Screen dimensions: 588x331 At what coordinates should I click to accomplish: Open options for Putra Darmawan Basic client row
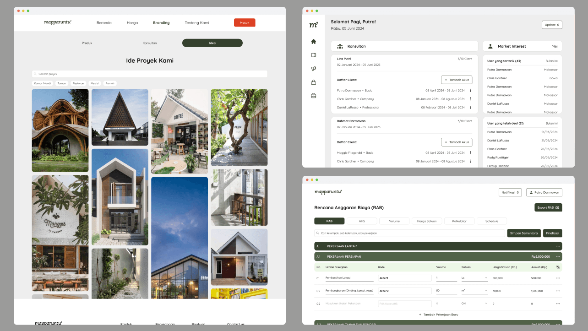pyautogui.click(x=470, y=90)
